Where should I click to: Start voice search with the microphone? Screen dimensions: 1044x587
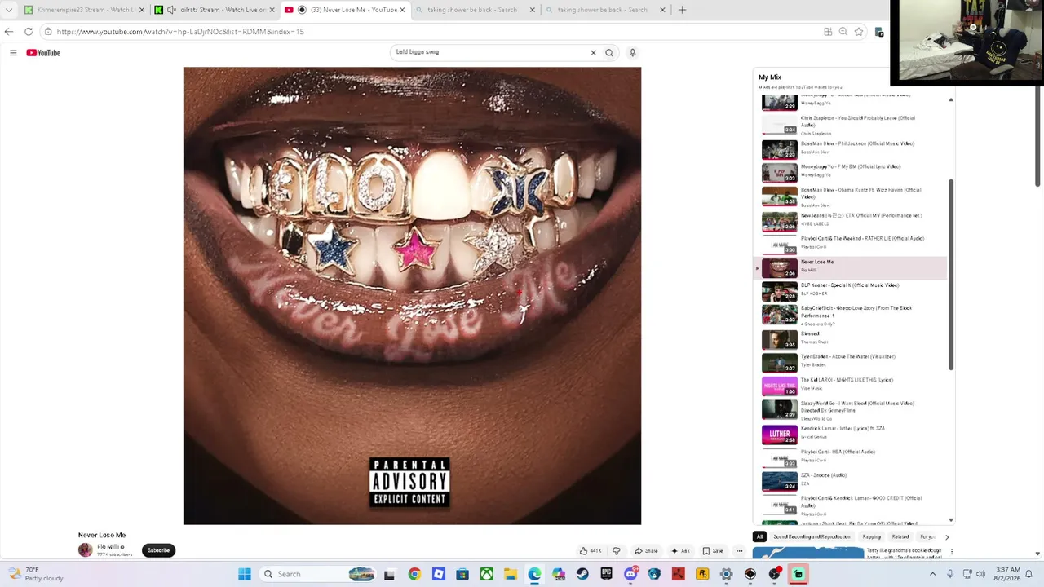tap(632, 53)
